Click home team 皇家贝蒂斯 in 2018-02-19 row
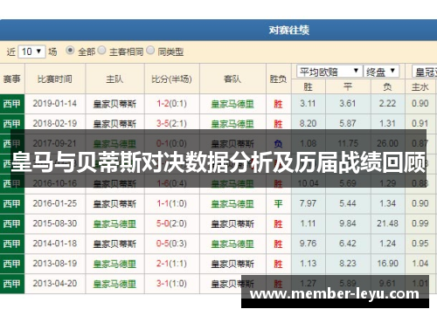Viewport: 437px width, 316px height. pyautogui.click(x=114, y=124)
